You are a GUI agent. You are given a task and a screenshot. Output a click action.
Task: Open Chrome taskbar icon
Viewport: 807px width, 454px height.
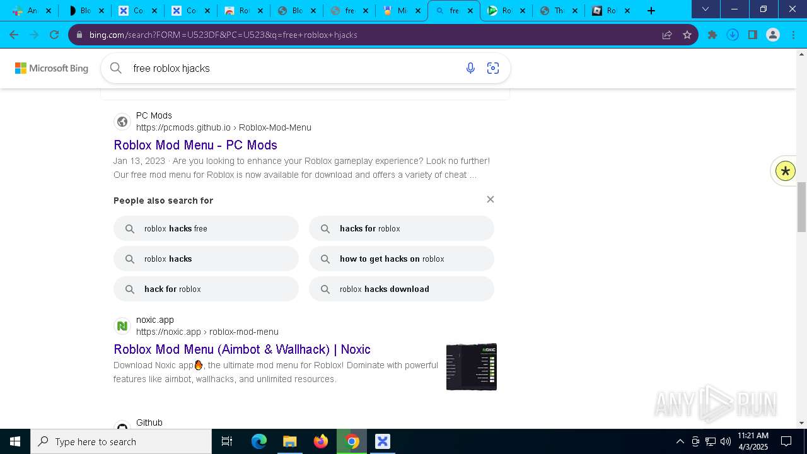point(352,441)
